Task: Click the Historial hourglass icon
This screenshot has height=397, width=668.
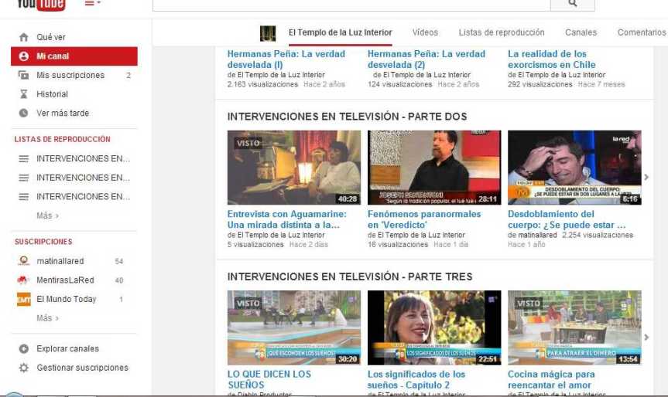Action: point(24,94)
